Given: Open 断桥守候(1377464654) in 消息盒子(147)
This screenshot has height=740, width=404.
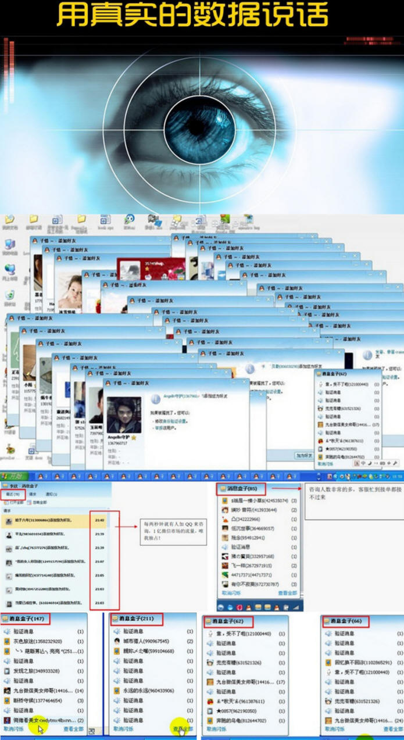Looking at the screenshot, I should coord(44,700).
